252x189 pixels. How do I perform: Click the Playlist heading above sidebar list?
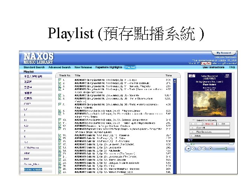(29, 71)
